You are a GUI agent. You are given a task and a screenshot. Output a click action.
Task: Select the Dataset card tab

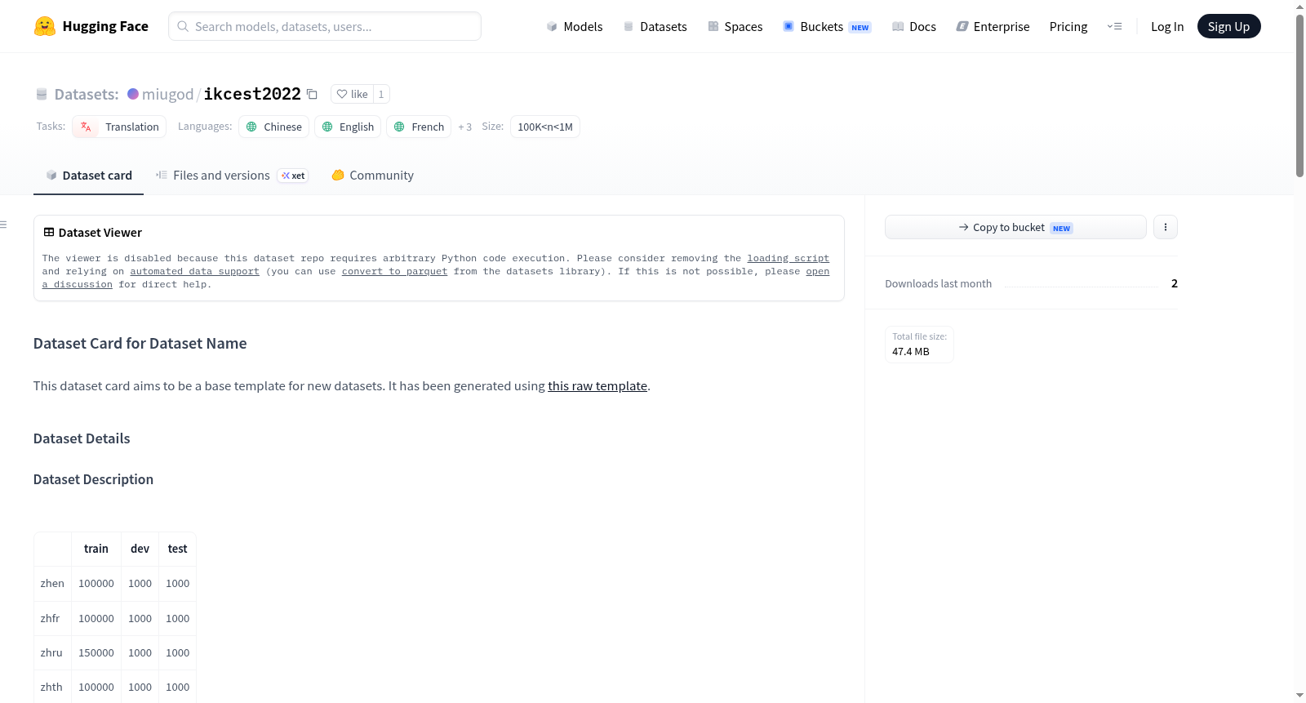point(88,176)
